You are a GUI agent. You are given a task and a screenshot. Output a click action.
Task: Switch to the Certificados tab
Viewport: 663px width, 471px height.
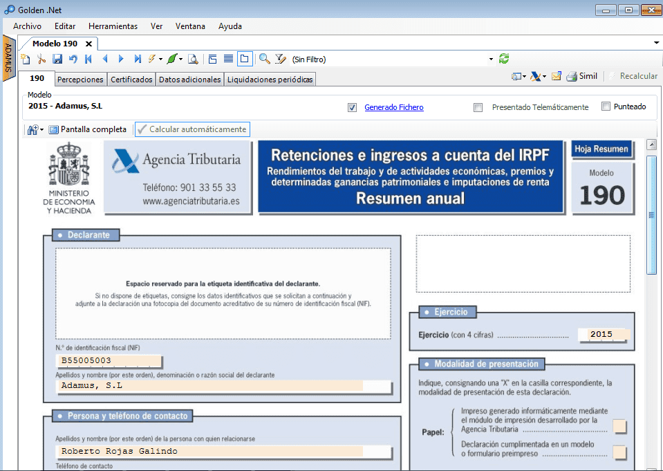pos(131,80)
